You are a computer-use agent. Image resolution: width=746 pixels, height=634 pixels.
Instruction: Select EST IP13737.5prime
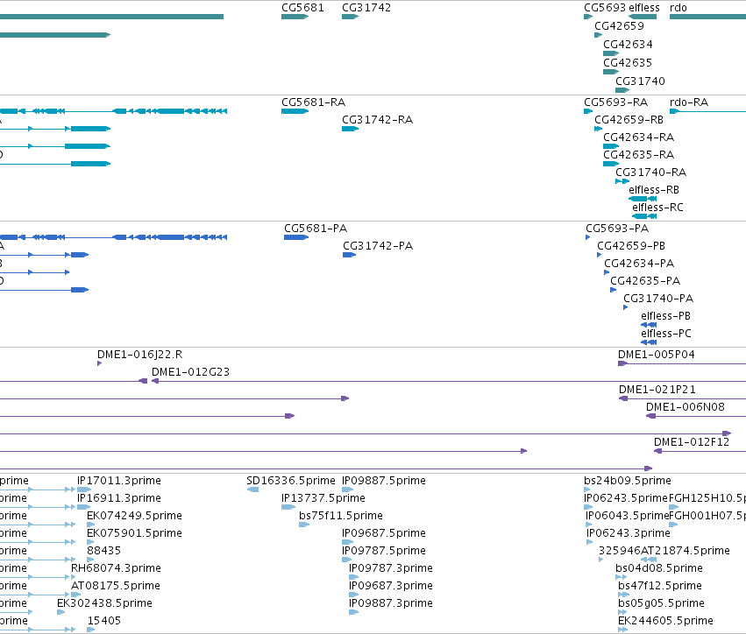pos(288,507)
